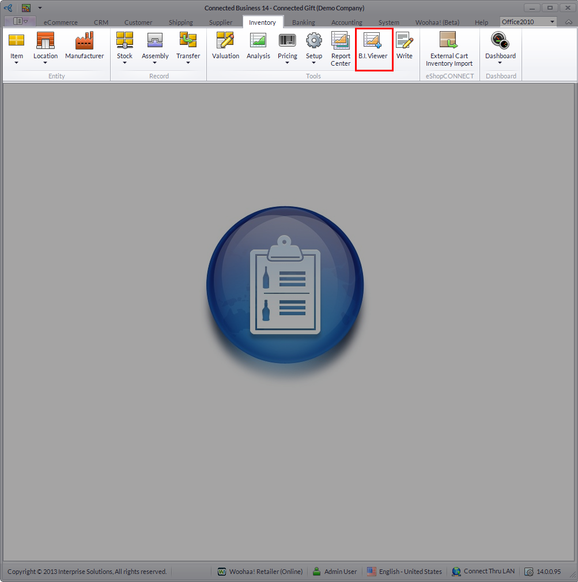The image size is (578, 582).
Task: Click the Admin User status entry
Action: point(335,572)
